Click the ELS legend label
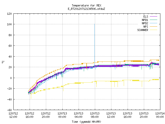Viewport: 165px width, 124px height. pos(146,17)
